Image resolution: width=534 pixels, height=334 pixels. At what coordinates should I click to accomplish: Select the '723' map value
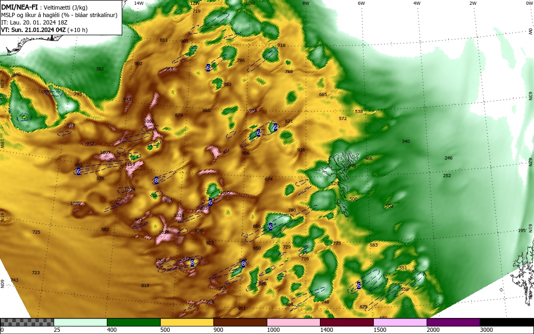pyautogui.click(x=36, y=273)
